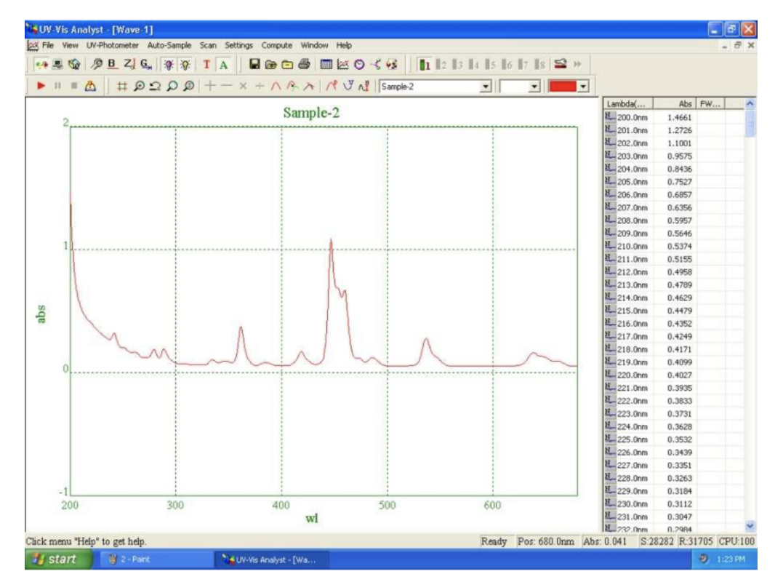Screen dimensions: 775x582
Task: Open the Window menu
Action: point(314,46)
